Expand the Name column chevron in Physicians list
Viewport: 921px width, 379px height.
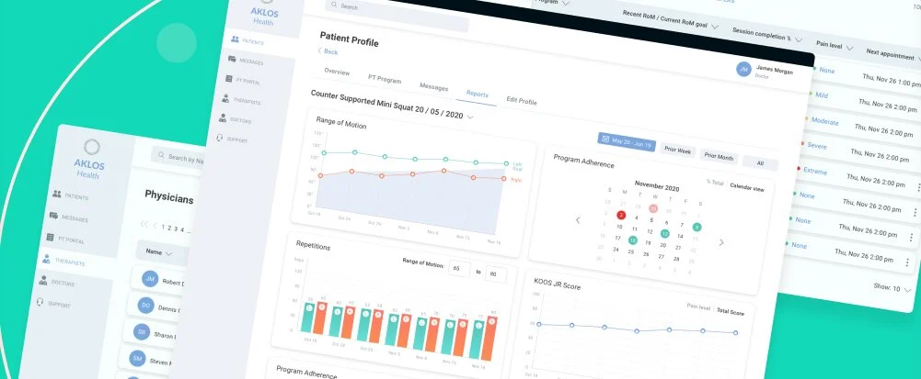click(168, 251)
